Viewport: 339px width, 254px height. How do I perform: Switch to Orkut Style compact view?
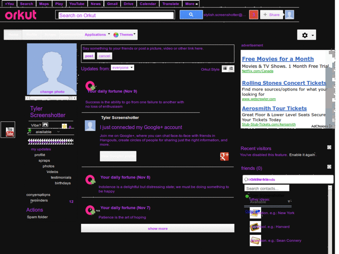225,69
